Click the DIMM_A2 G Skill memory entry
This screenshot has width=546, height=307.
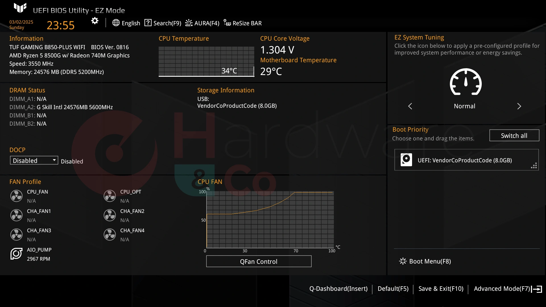point(61,107)
